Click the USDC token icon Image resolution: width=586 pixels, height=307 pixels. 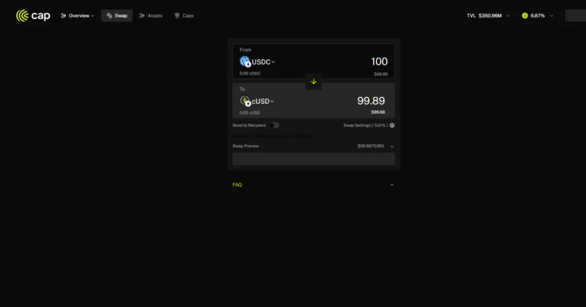[x=245, y=62]
